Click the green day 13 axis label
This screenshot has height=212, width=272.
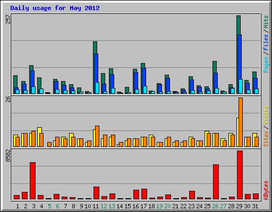click(112, 206)
